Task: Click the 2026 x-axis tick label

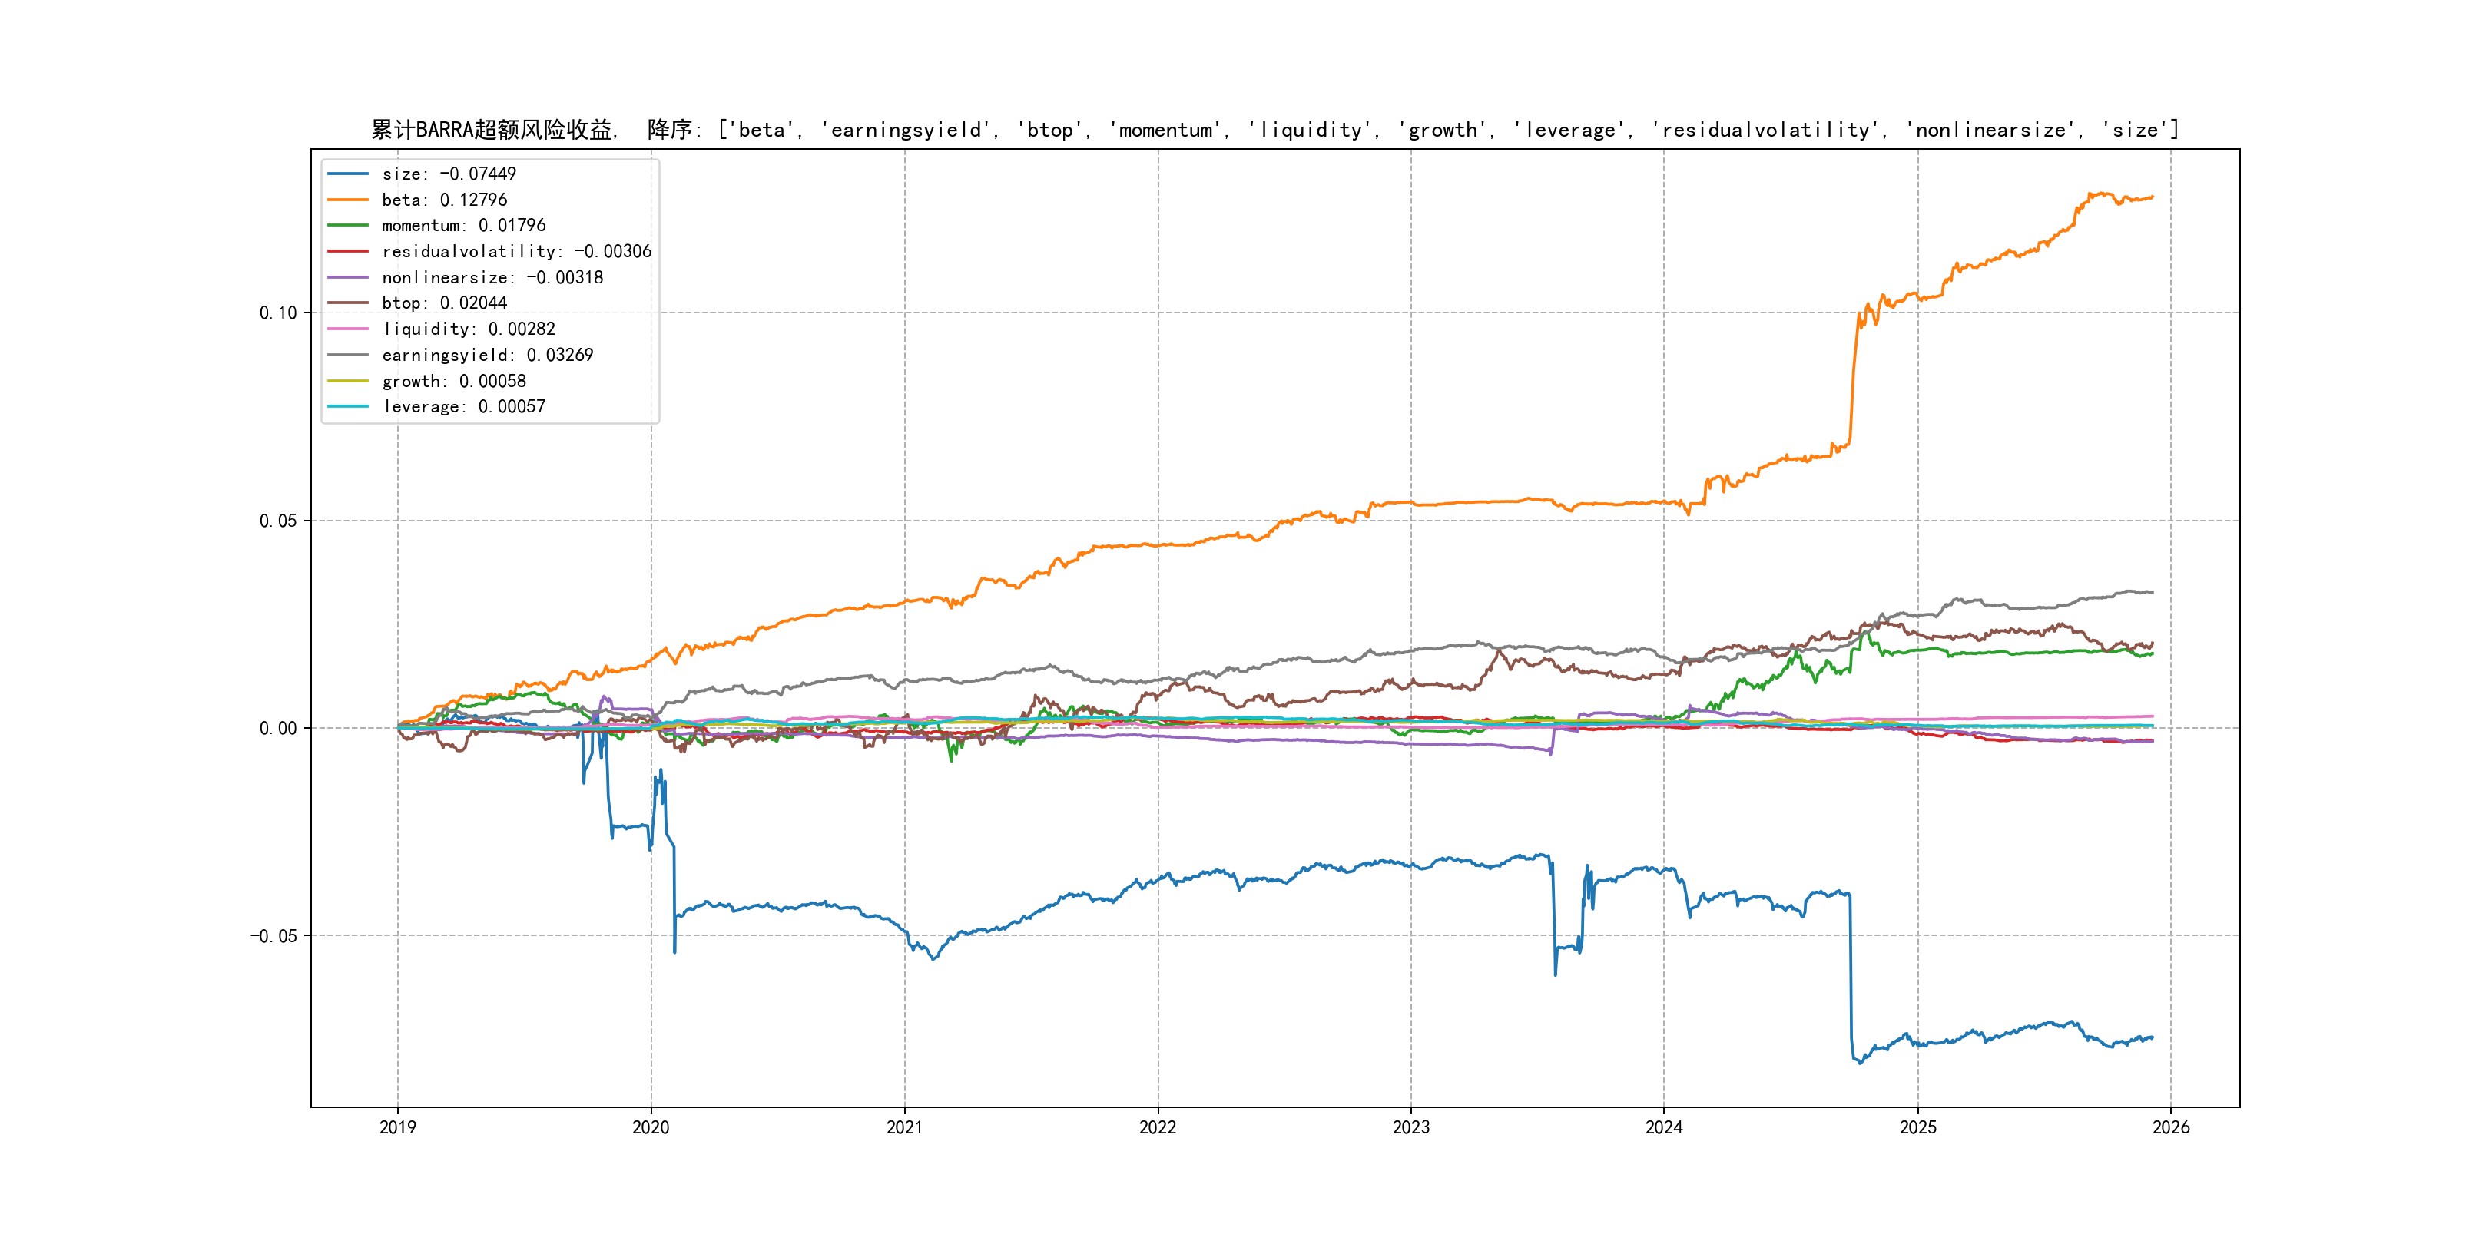Action: click(2170, 1127)
